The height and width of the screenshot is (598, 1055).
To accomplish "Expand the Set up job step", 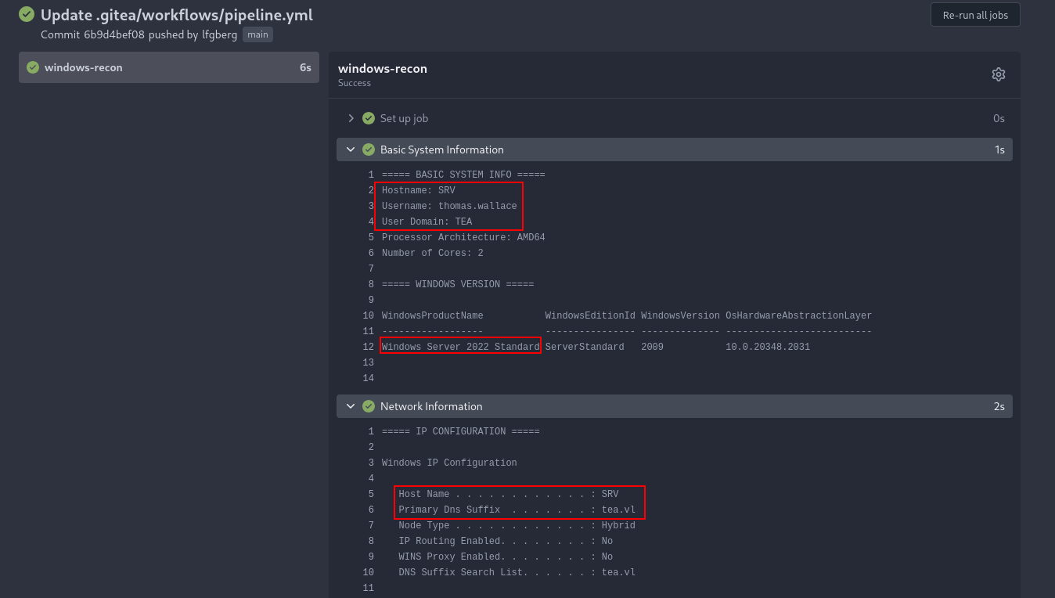I will 351,118.
